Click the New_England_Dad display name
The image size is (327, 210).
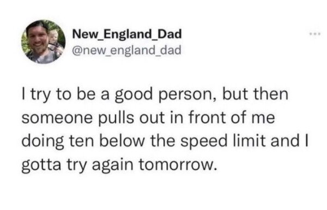pos(127,34)
